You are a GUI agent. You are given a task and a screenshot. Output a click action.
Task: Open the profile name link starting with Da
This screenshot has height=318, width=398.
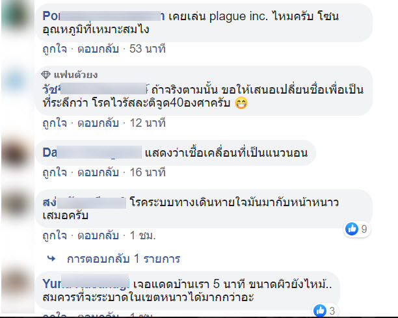click(x=92, y=153)
